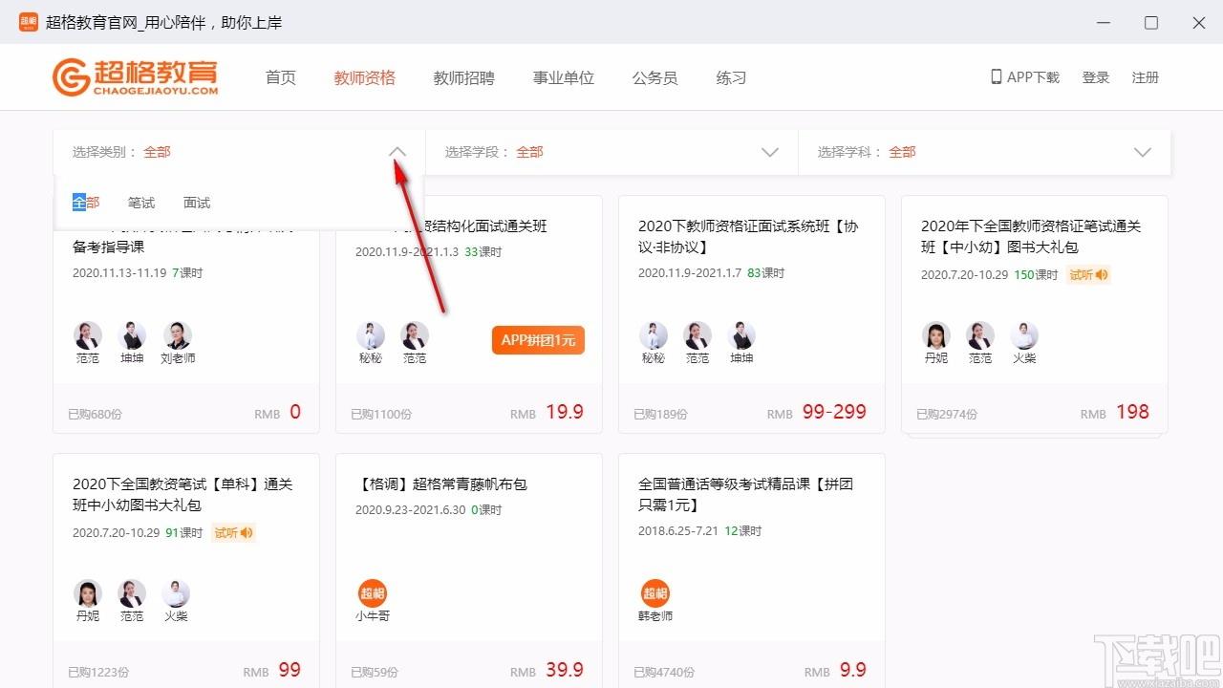Select 全部 in category list
The image size is (1223, 688).
click(86, 203)
